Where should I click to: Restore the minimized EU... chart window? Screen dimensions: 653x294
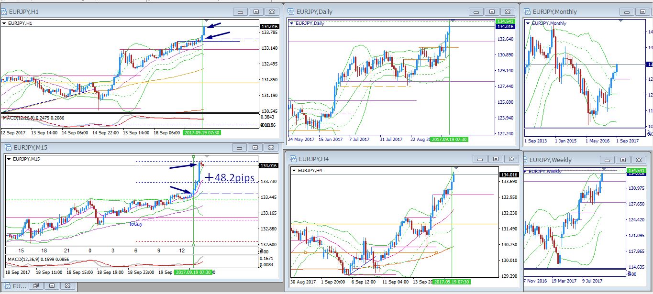pyautogui.click(x=35, y=286)
